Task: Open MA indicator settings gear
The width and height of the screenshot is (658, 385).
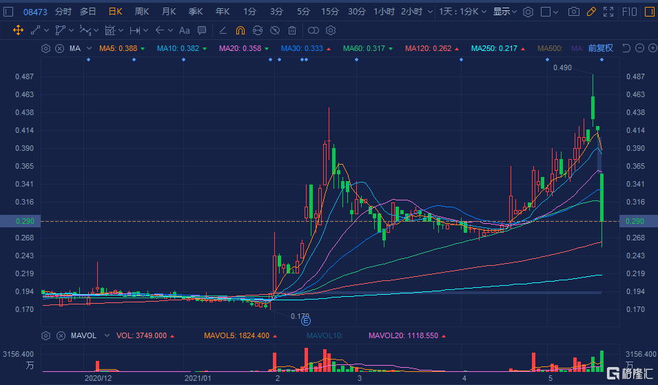Action: point(45,48)
